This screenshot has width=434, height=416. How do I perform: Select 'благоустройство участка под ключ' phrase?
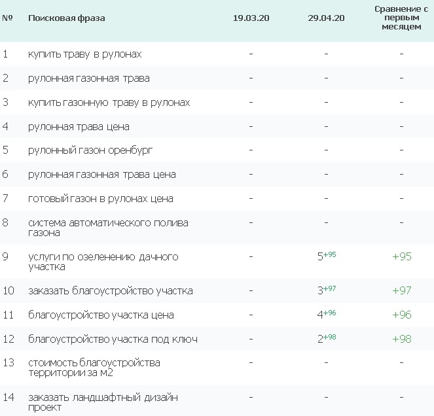point(113,339)
